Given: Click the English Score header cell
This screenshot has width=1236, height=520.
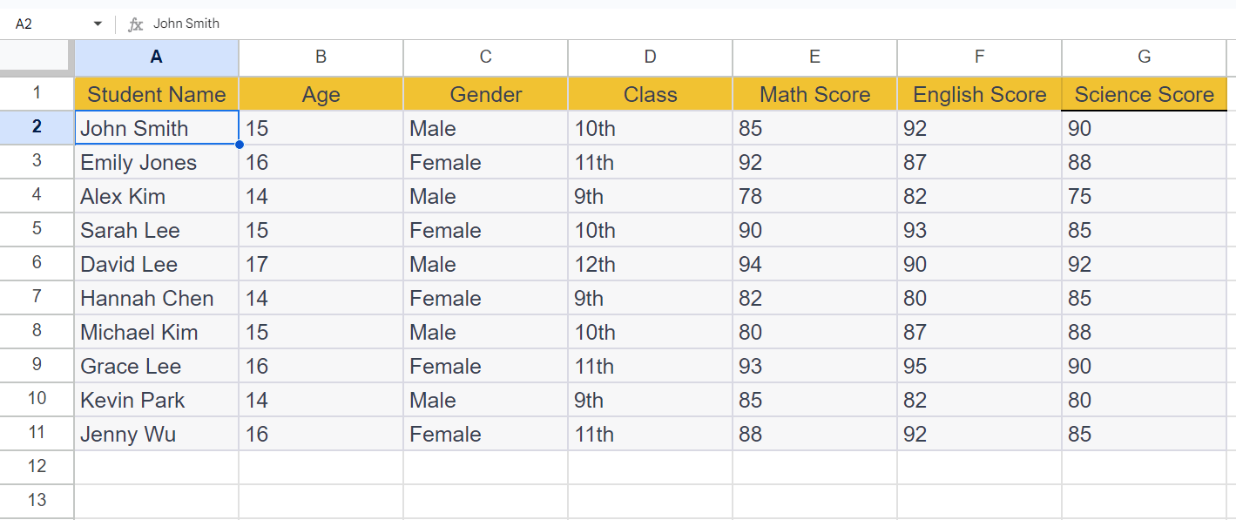Looking at the screenshot, I should (x=979, y=93).
